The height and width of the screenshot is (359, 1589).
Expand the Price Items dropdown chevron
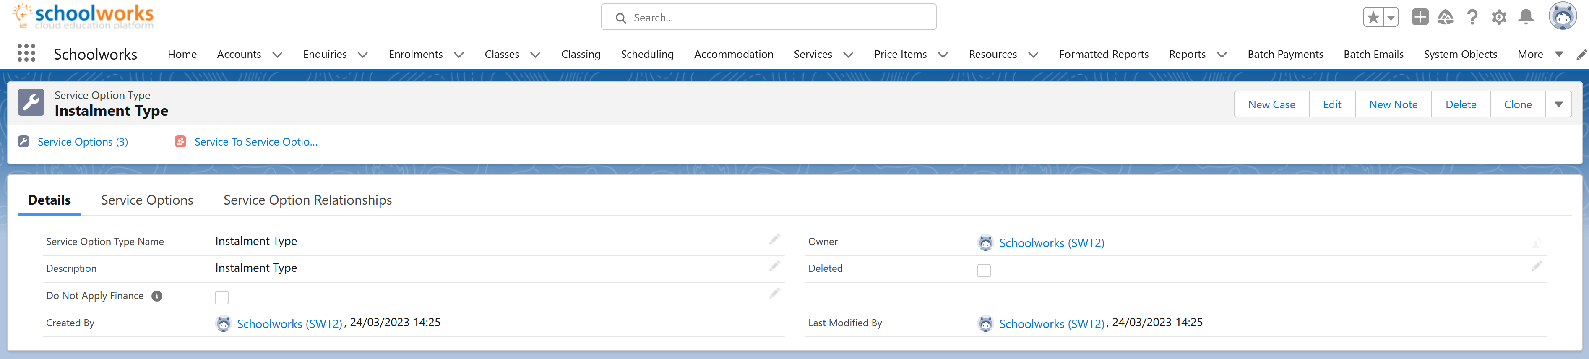[943, 55]
